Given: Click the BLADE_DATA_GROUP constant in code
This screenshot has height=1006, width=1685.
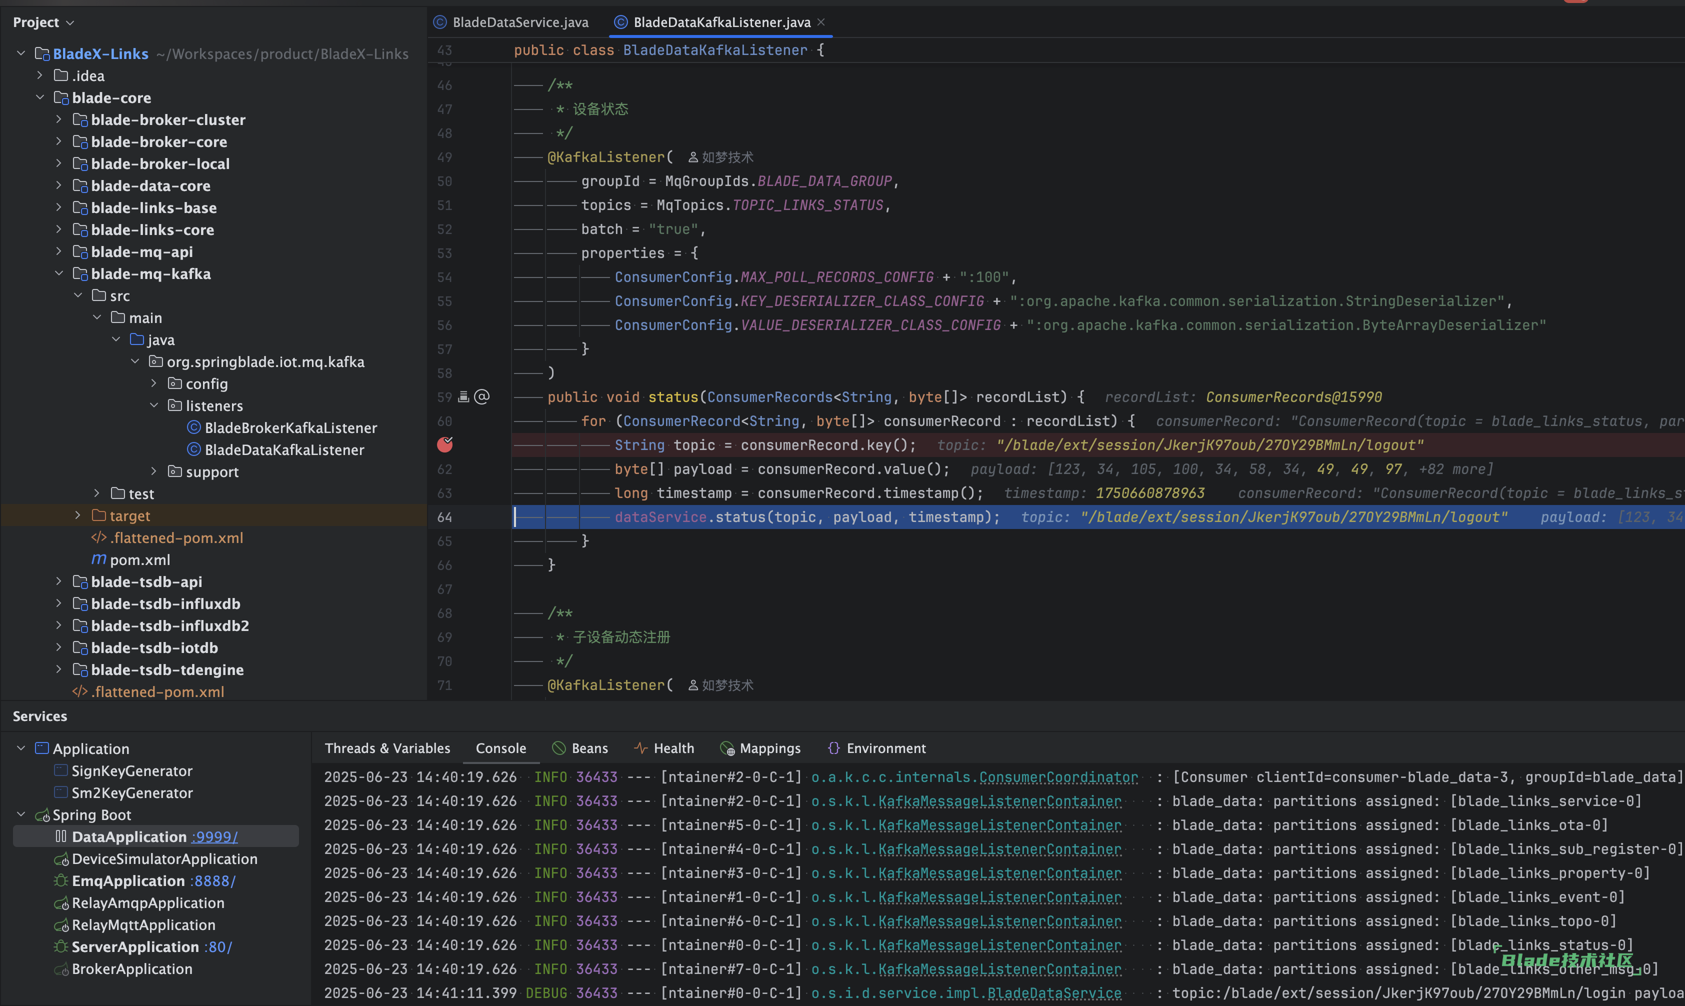Looking at the screenshot, I should [x=824, y=181].
